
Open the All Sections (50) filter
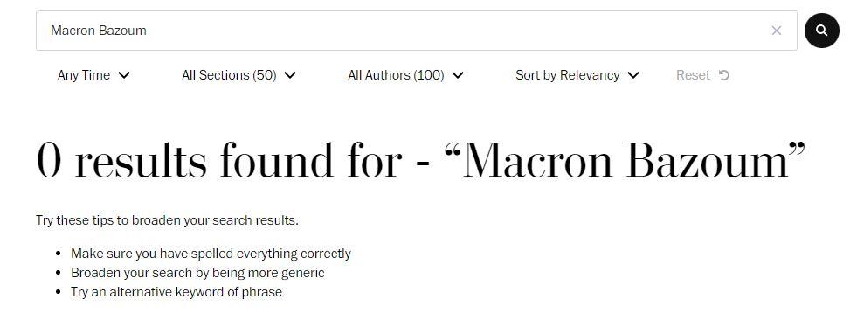click(x=238, y=75)
